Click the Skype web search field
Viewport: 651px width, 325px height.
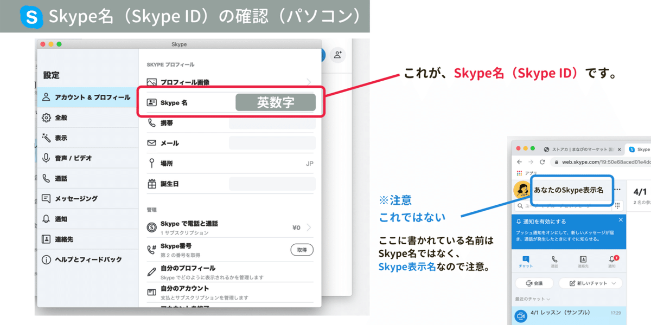pos(562,206)
